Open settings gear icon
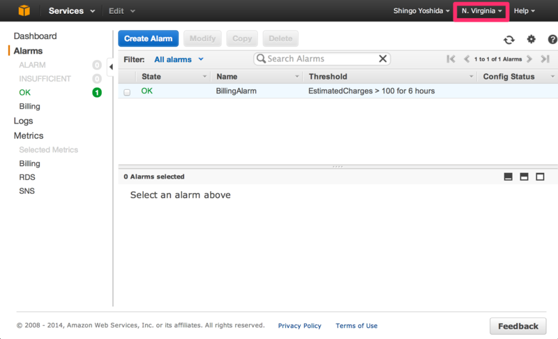The image size is (558, 339). click(531, 39)
